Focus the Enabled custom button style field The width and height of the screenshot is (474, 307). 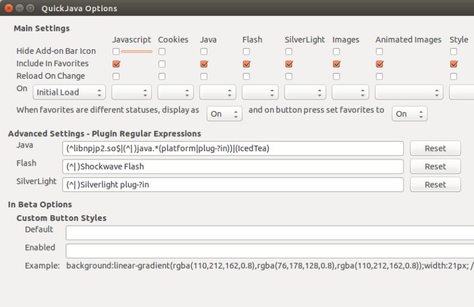(x=270, y=251)
